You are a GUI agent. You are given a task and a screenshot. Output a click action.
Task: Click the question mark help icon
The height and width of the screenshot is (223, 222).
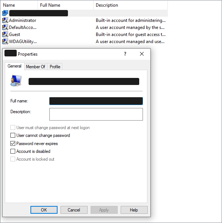pyautogui.click(x=125, y=54)
